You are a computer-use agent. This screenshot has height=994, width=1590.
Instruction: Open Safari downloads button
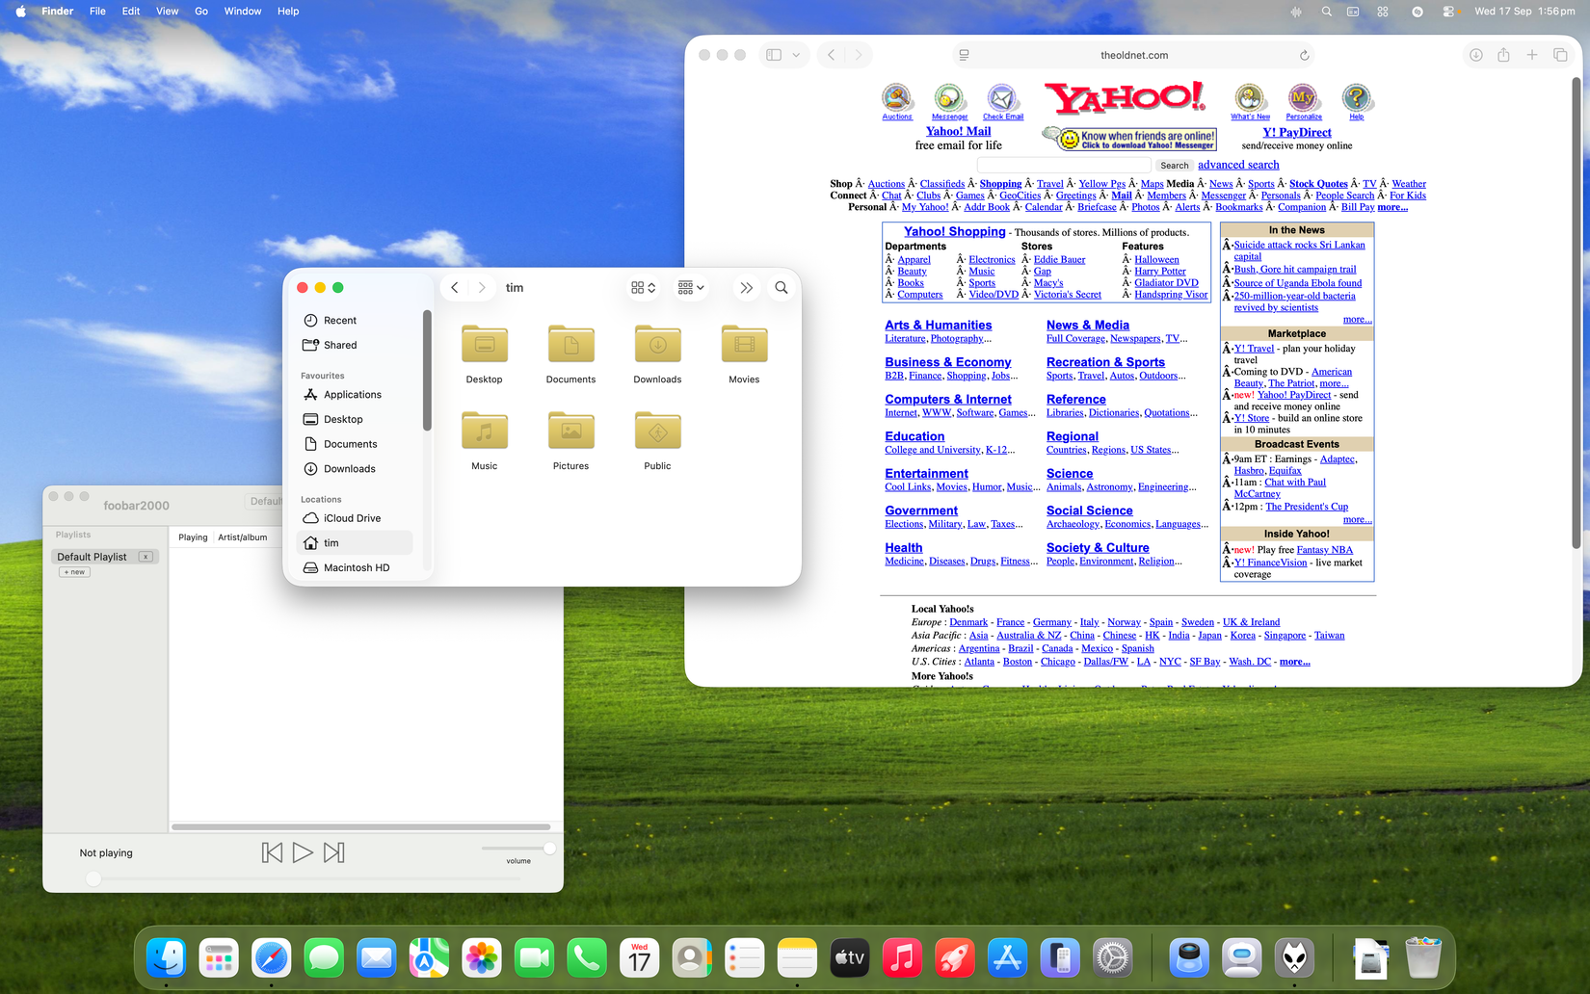click(x=1475, y=55)
